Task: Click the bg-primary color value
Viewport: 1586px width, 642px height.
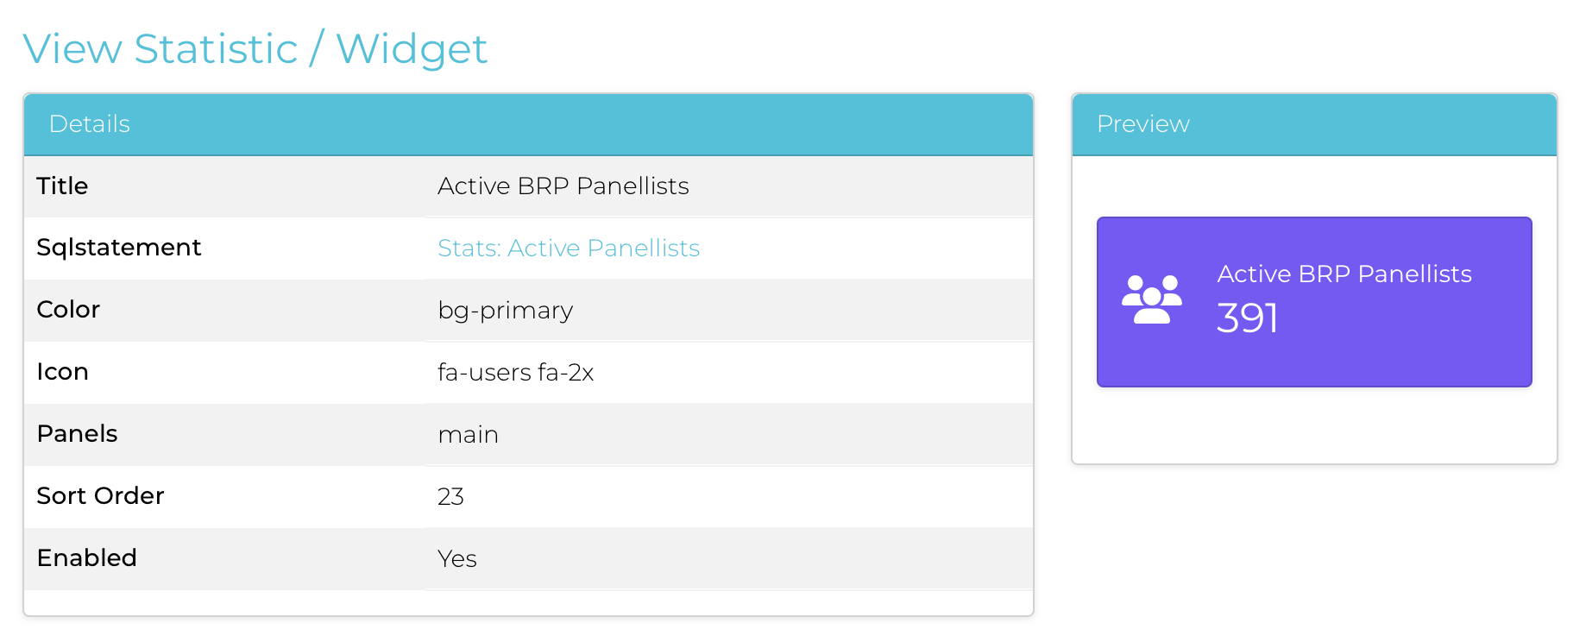Action: click(x=505, y=311)
